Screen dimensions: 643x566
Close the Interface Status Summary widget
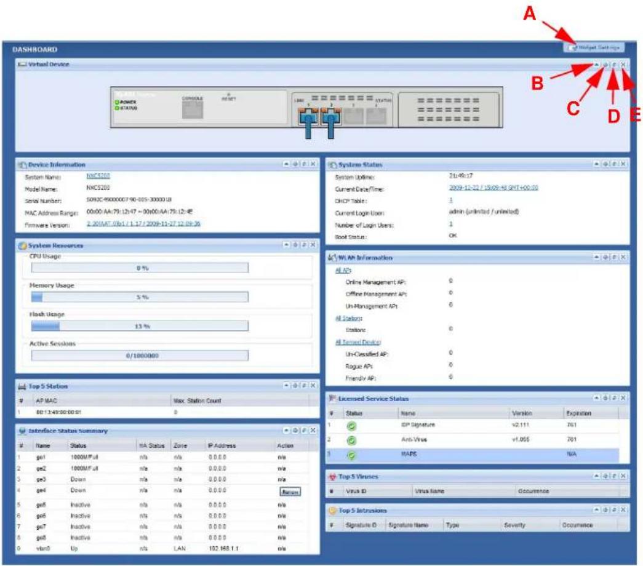[313, 430]
